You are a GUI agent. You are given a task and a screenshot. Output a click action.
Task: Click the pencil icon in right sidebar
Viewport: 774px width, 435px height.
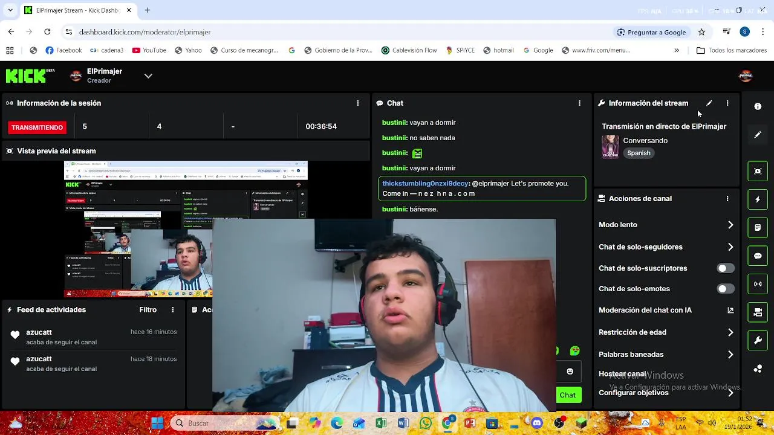(758, 135)
